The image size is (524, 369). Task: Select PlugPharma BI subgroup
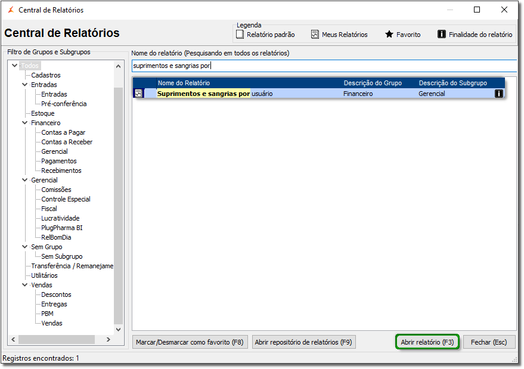pyautogui.click(x=62, y=228)
